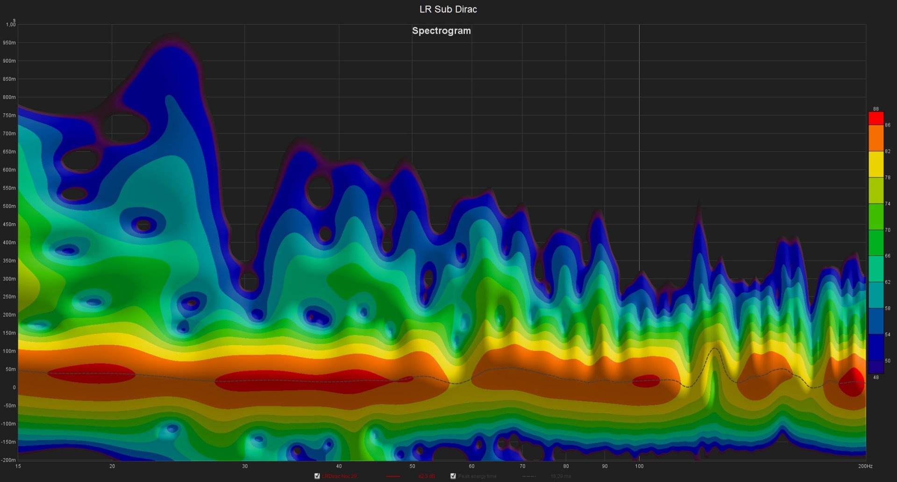Click the Peak energy time legend label
The height and width of the screenshot is (482, 897).
(x=477, y=476)
